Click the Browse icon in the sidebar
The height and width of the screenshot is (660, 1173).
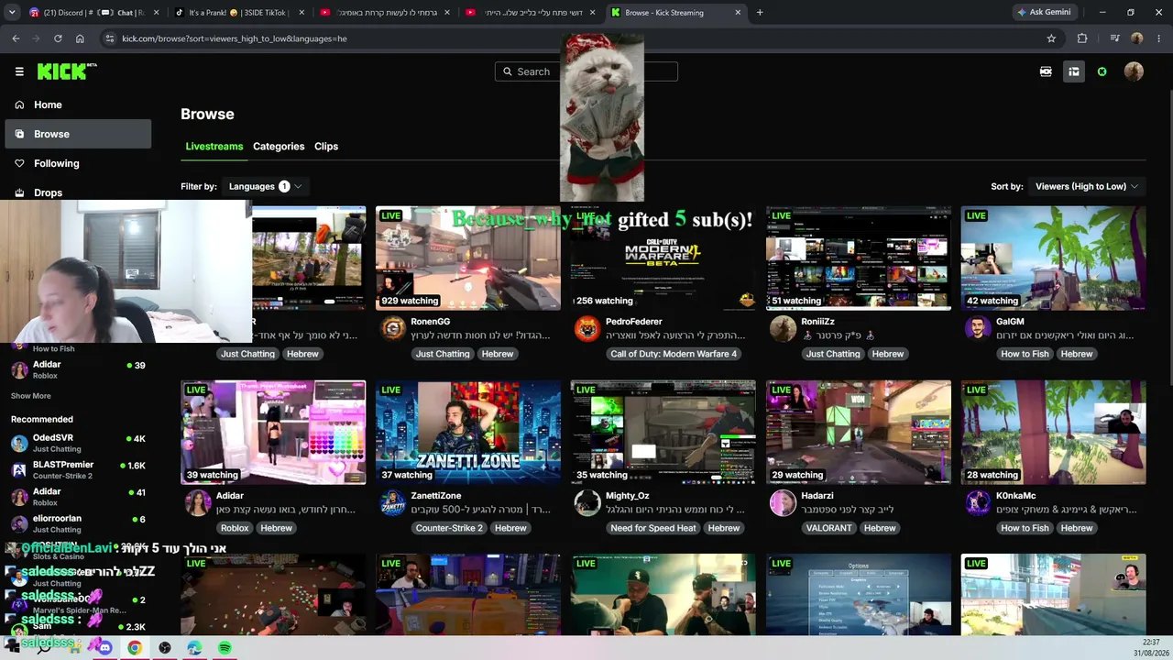pos(19,134)
